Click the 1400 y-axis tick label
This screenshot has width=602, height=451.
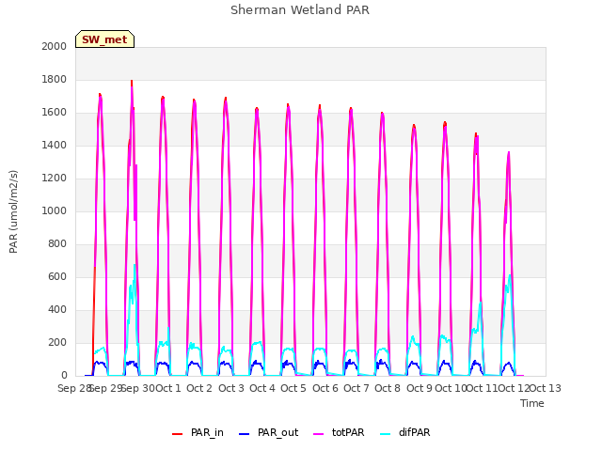click(55, 145)
